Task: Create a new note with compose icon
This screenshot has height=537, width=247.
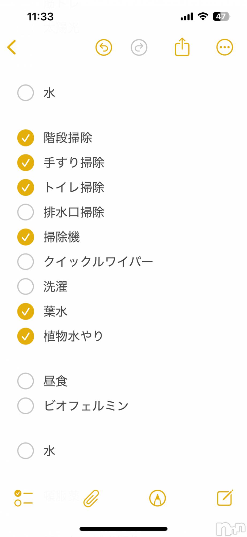Action: point(225,498)
